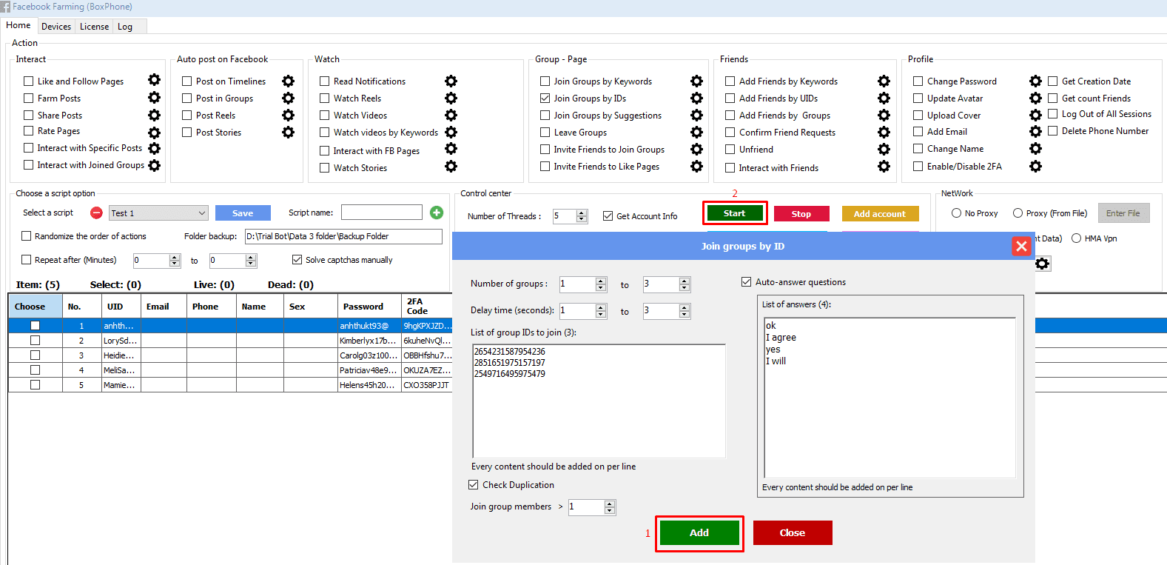
Task: Close the Join groups by ID dialog
Action: click(1021, 246)
